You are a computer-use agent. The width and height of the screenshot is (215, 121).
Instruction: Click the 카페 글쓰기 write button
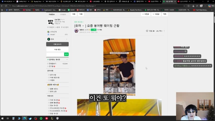coord(57,44)
